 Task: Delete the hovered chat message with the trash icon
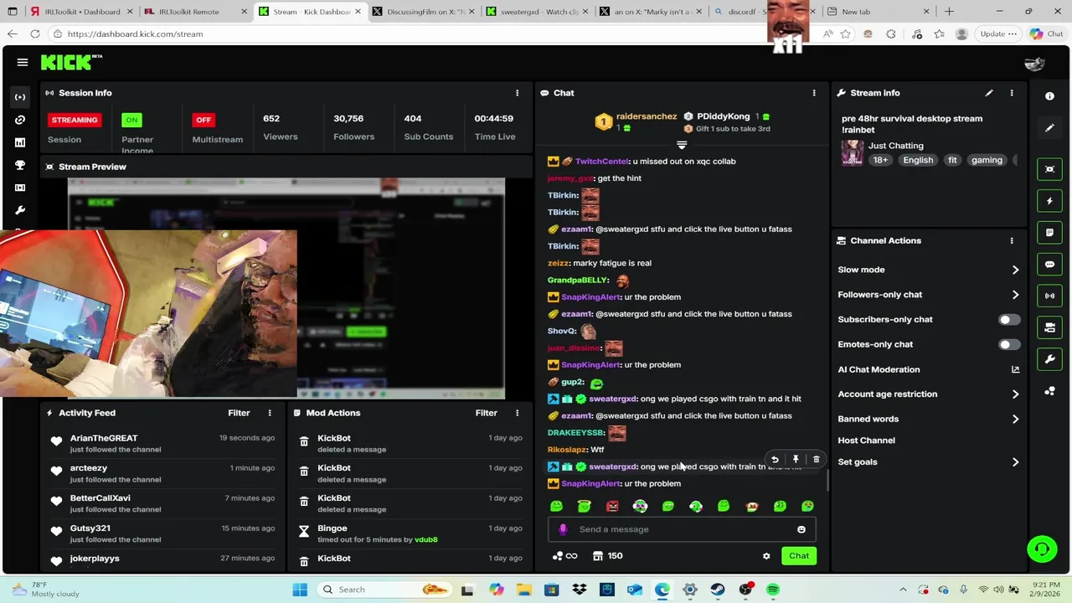pyautogui.click(x=817, y=459)
